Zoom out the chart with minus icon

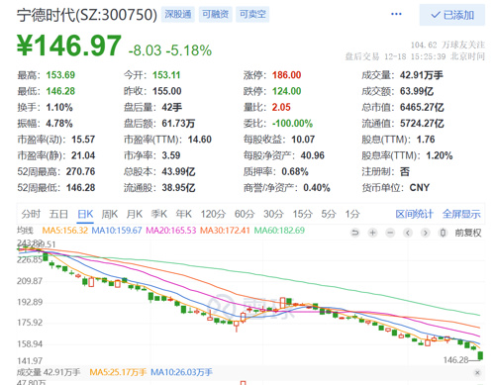point(390,233)
